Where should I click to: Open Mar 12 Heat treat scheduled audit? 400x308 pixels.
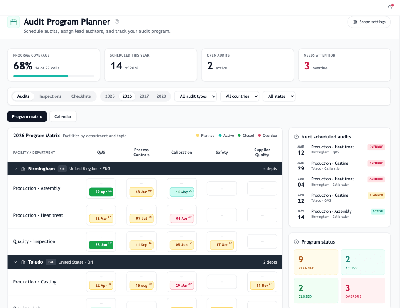click(339, 150)
